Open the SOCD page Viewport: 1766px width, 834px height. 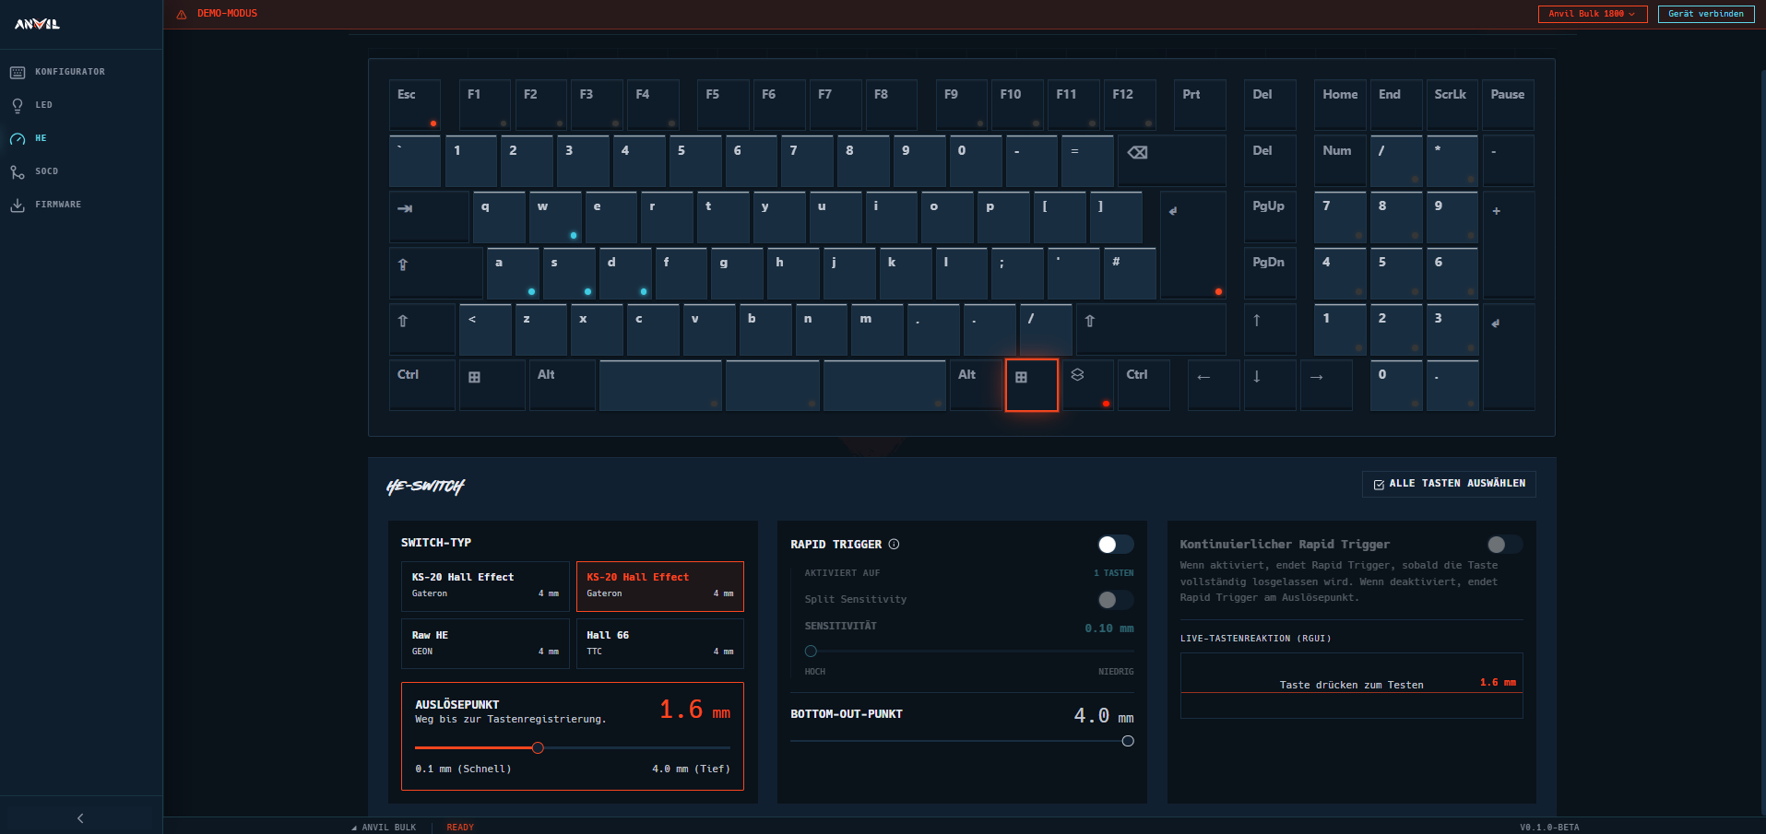pyautogui.click(x=46, y=171)
